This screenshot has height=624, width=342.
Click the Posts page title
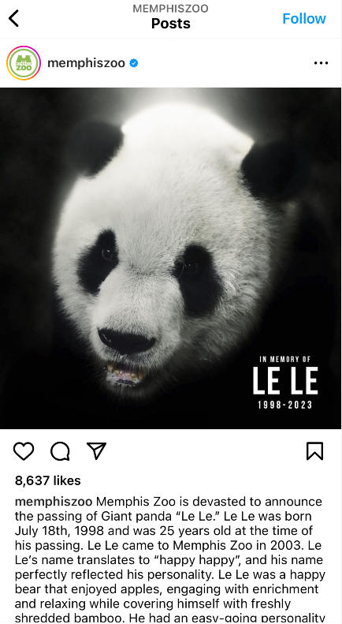click(x=171, y=24)
